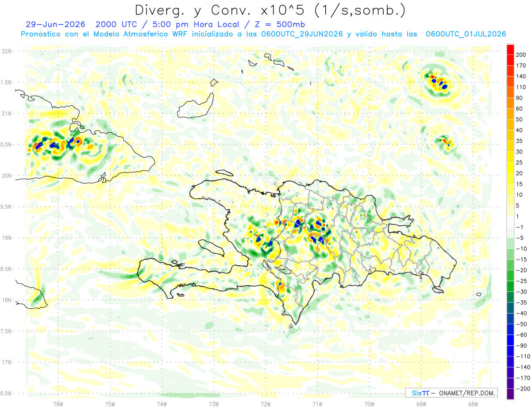The image size is (531, 410).
Task: Click the color scale value "140"
Action: pos(521,77)
